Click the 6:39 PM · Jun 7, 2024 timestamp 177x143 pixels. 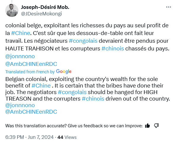[x=30, y=137]
